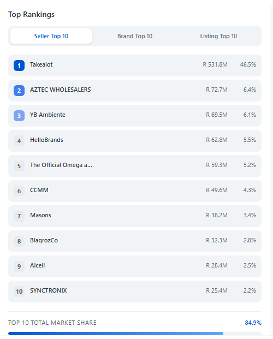Select the HelloBrands seller name
Image resolution: width=273 pixels, height=339 pixels.
(46, 140)
